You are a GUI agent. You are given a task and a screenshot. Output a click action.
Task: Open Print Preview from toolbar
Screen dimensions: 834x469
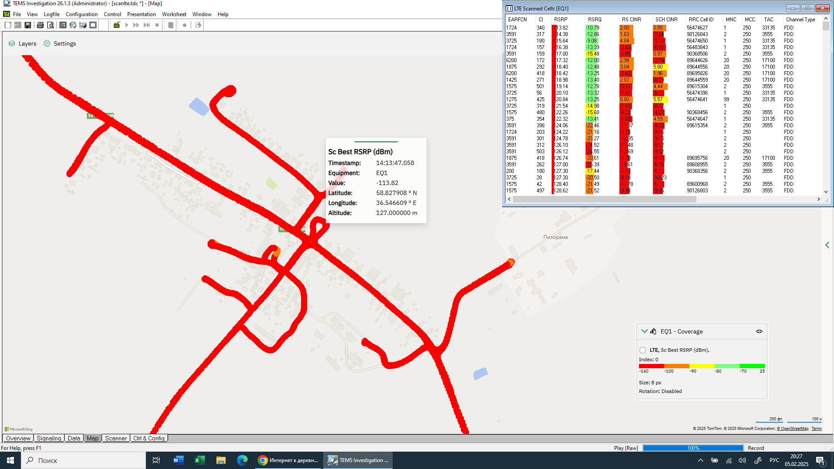coord(50,25)
